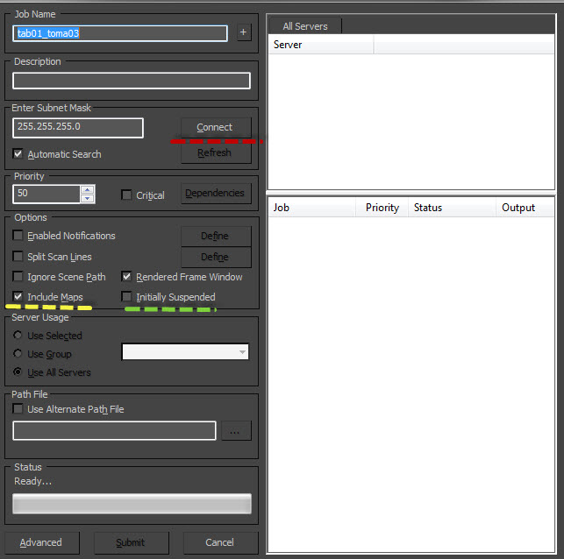This screenshot has height=559, width=564.
Task: Uncheck Rendered Frame Window option
Action: (126, 276)
